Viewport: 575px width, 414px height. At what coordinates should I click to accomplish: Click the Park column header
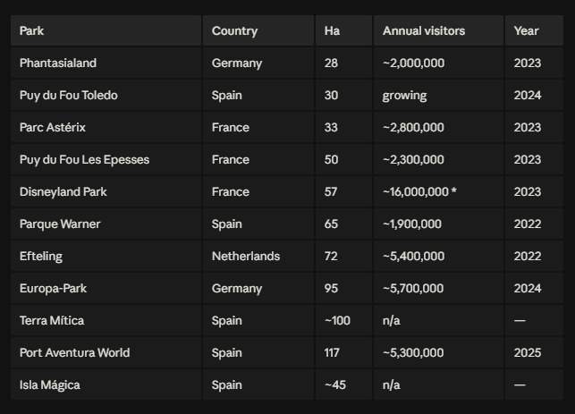pyautogui.click(x=106, y=30)
